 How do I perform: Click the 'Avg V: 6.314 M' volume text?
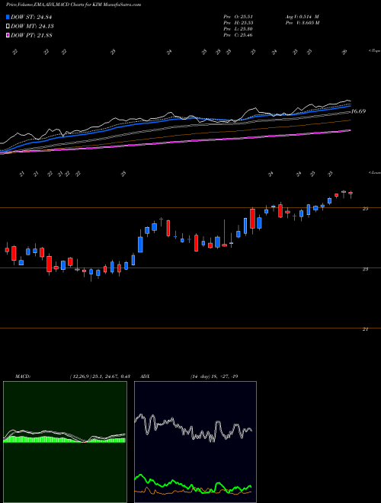coord(302,17)
